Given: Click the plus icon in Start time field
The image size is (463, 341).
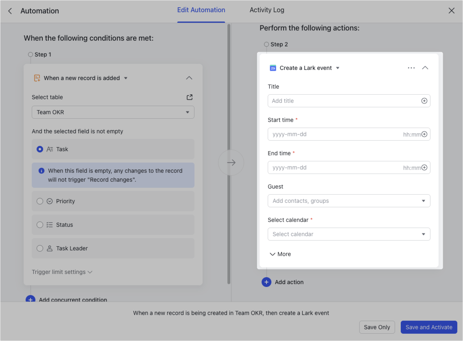Looking at the screenshot, I should coord(424,134).
